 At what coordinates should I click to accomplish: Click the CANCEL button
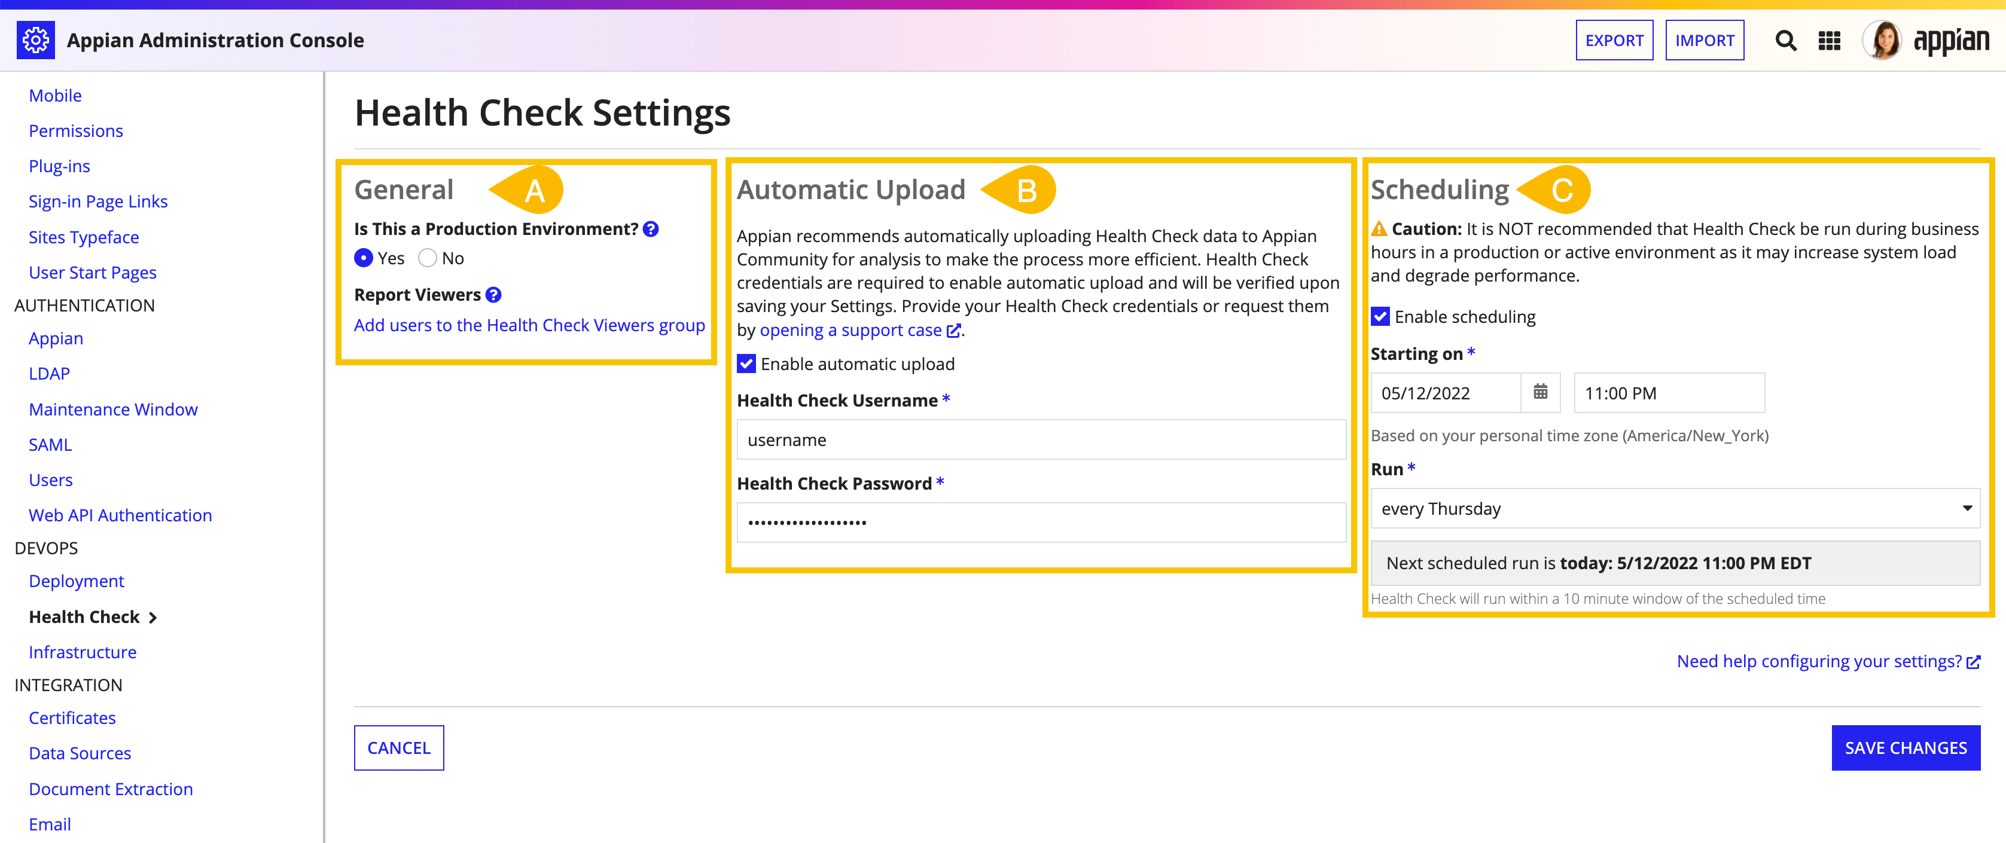399,748
